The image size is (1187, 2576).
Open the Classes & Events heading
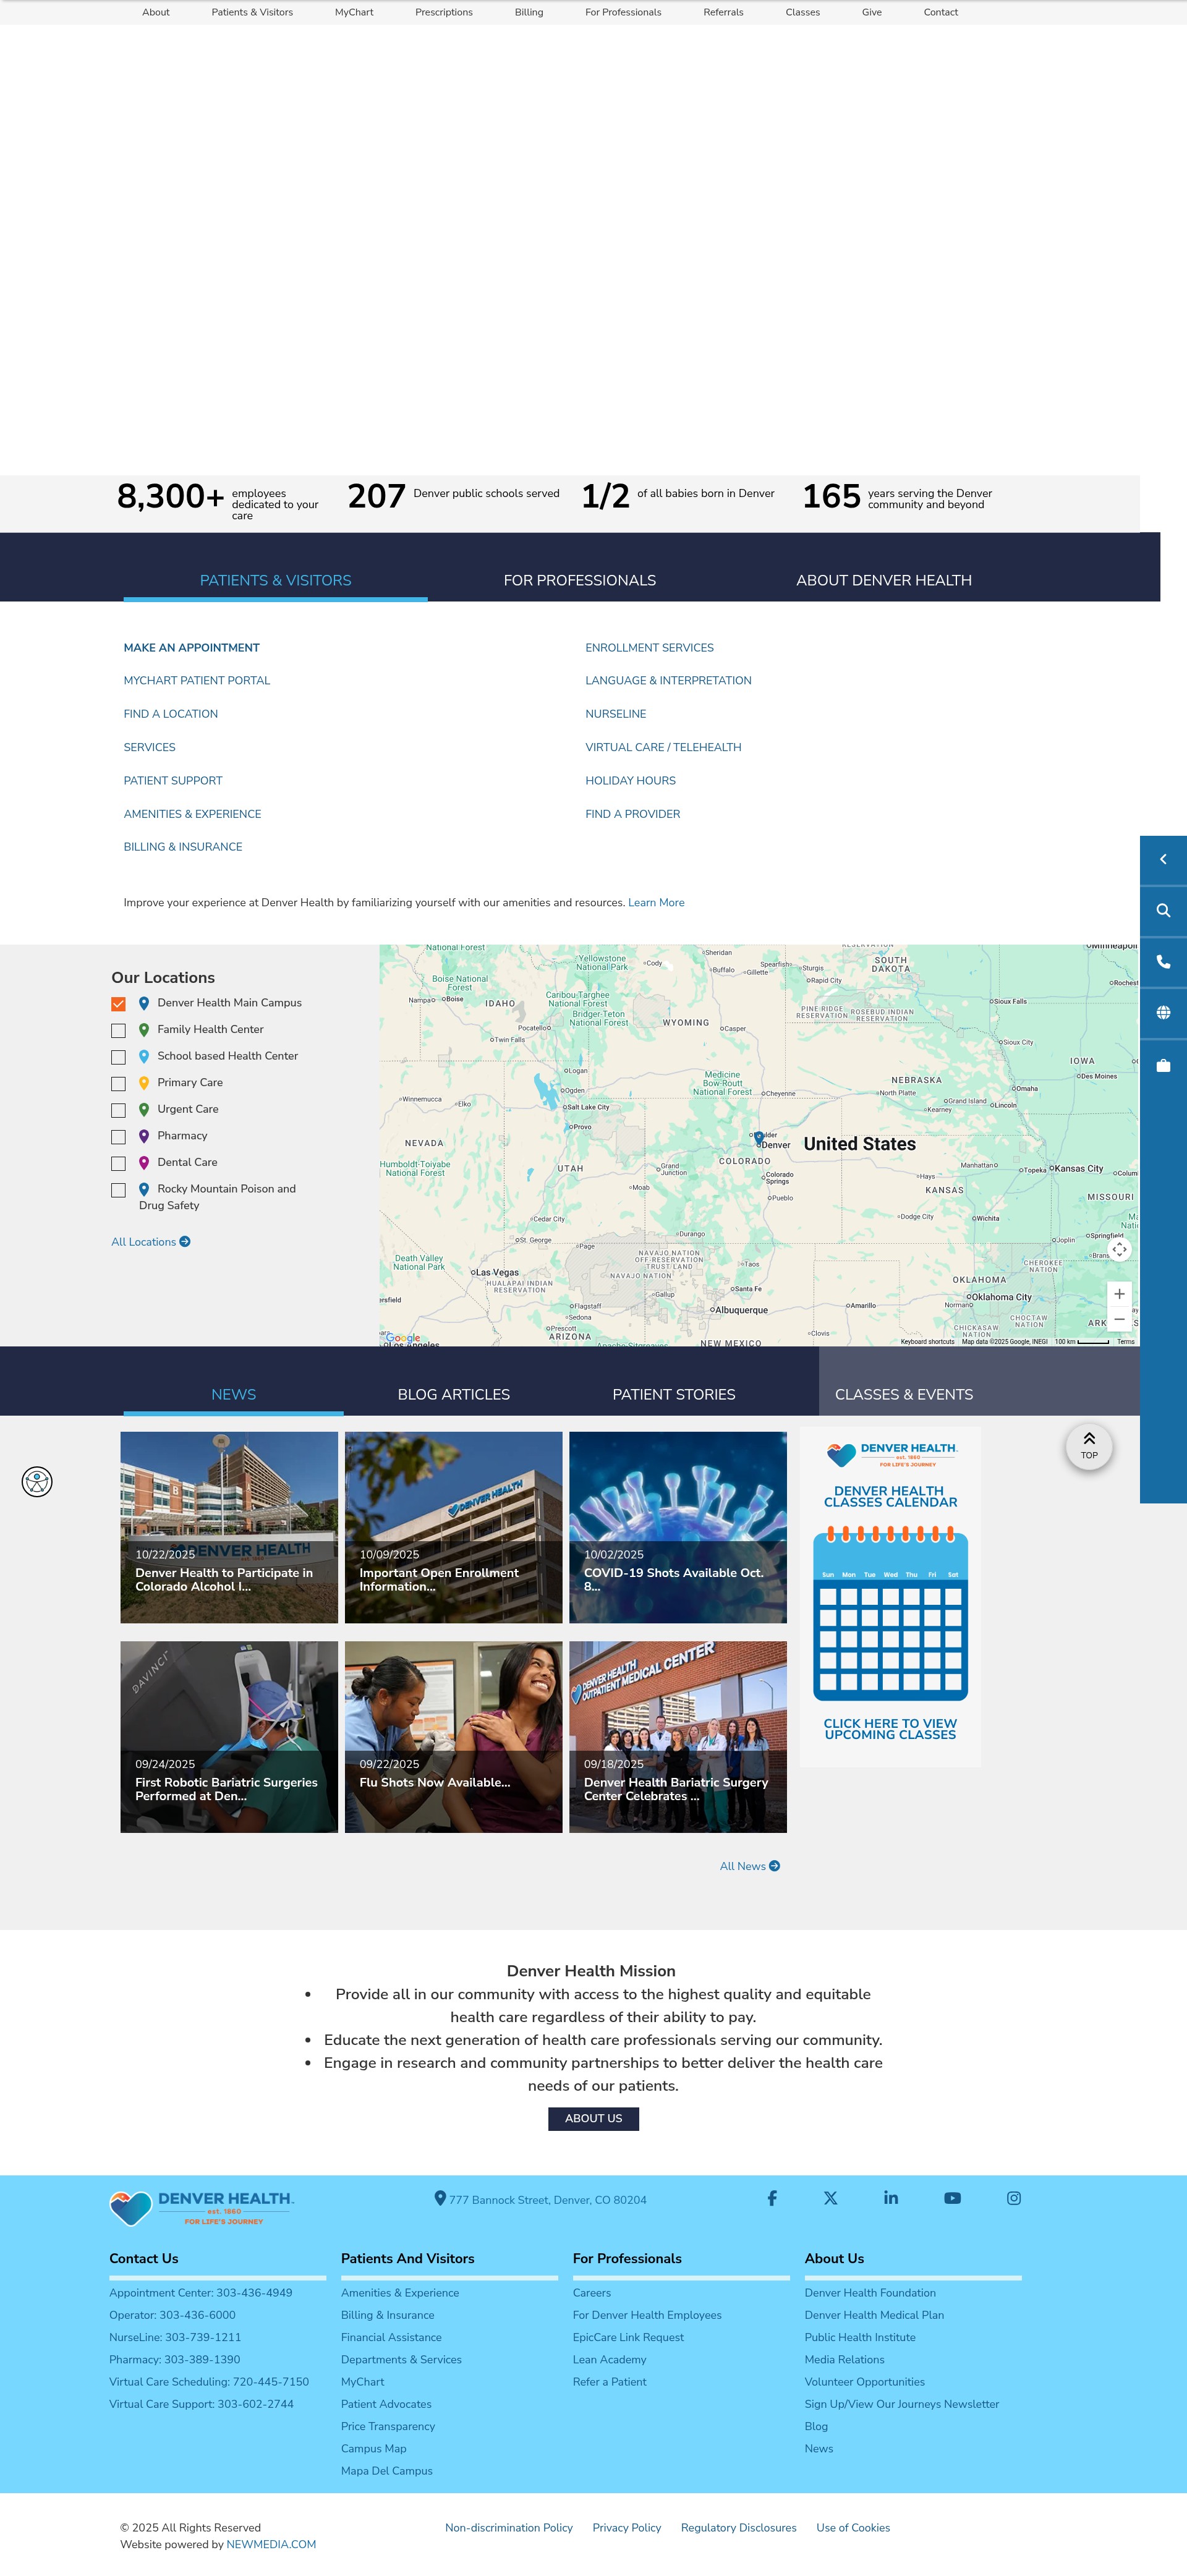pyautogui.click(x=904, y=1394)
